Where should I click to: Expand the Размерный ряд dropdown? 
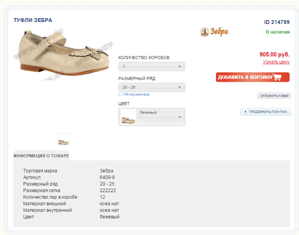click(152, 87)
